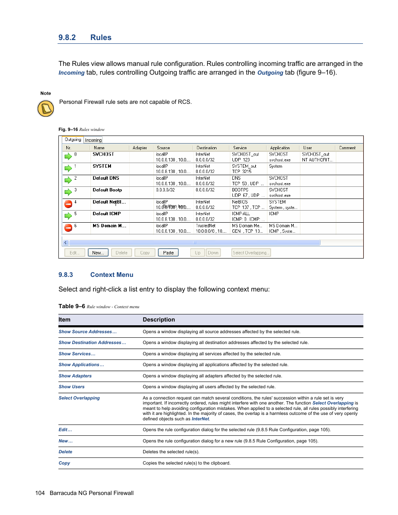This screenshot has width=398, height=515.
Task: Click the green allow arrow for SVCHOST rule
Action: 68,157
